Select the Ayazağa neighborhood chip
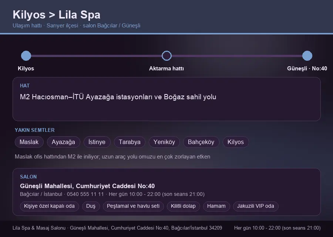 [63, 142]
